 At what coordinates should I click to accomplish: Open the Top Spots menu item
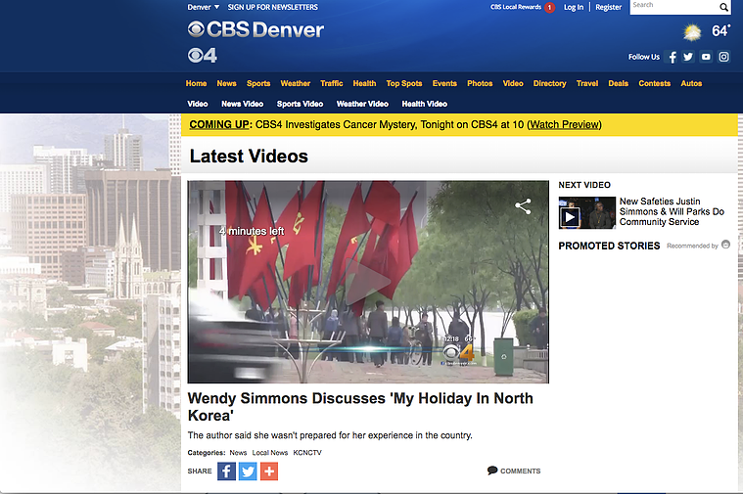pos(403,83)
